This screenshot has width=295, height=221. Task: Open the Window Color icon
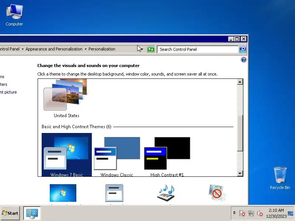click(114, 193)
